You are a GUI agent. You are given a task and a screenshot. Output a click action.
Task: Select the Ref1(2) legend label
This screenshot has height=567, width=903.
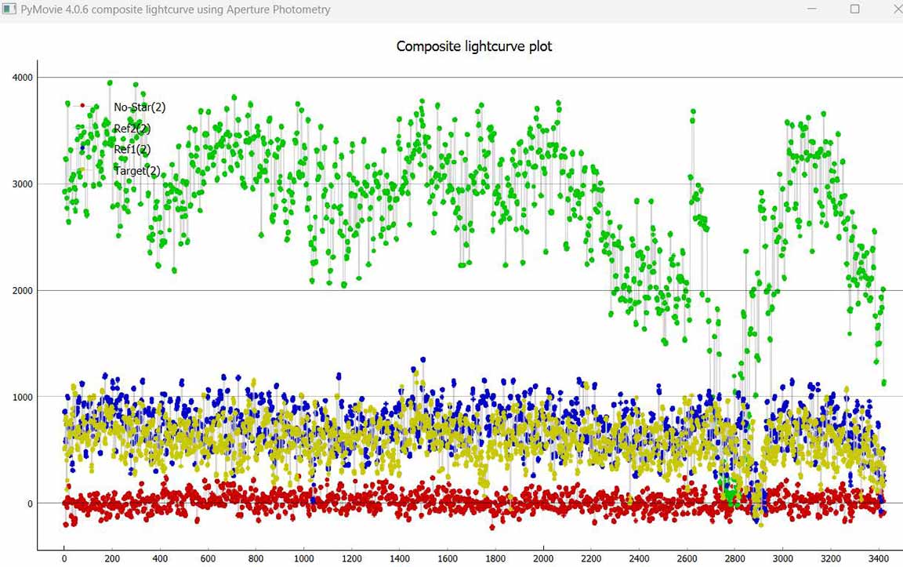pyautogui.click(x=132, y=149)
